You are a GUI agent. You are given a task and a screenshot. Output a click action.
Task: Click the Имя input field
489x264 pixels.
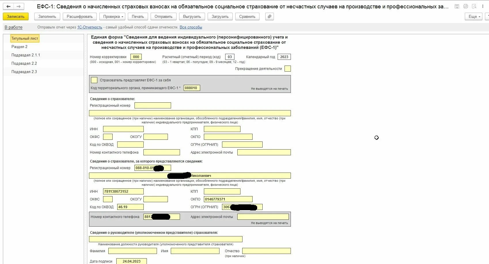(x=195, y=251)
